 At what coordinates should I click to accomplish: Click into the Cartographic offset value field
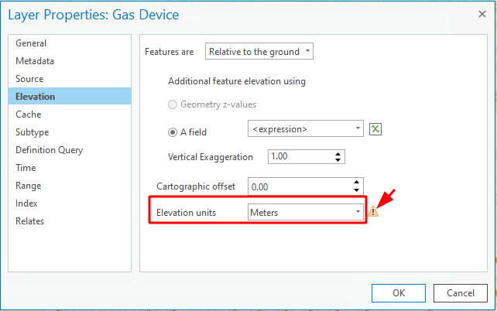click(x=300, y=186)
